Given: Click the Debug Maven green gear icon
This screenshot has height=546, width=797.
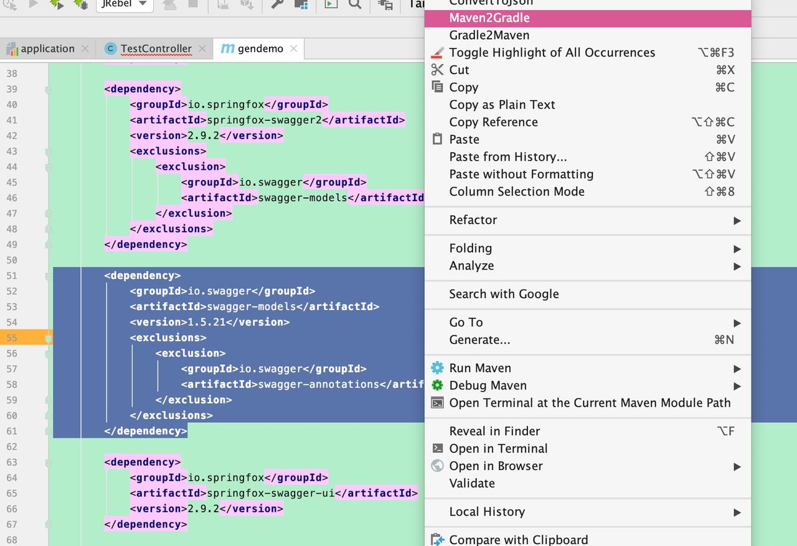Looking at the screenshot, I should [x=437, y=385].
